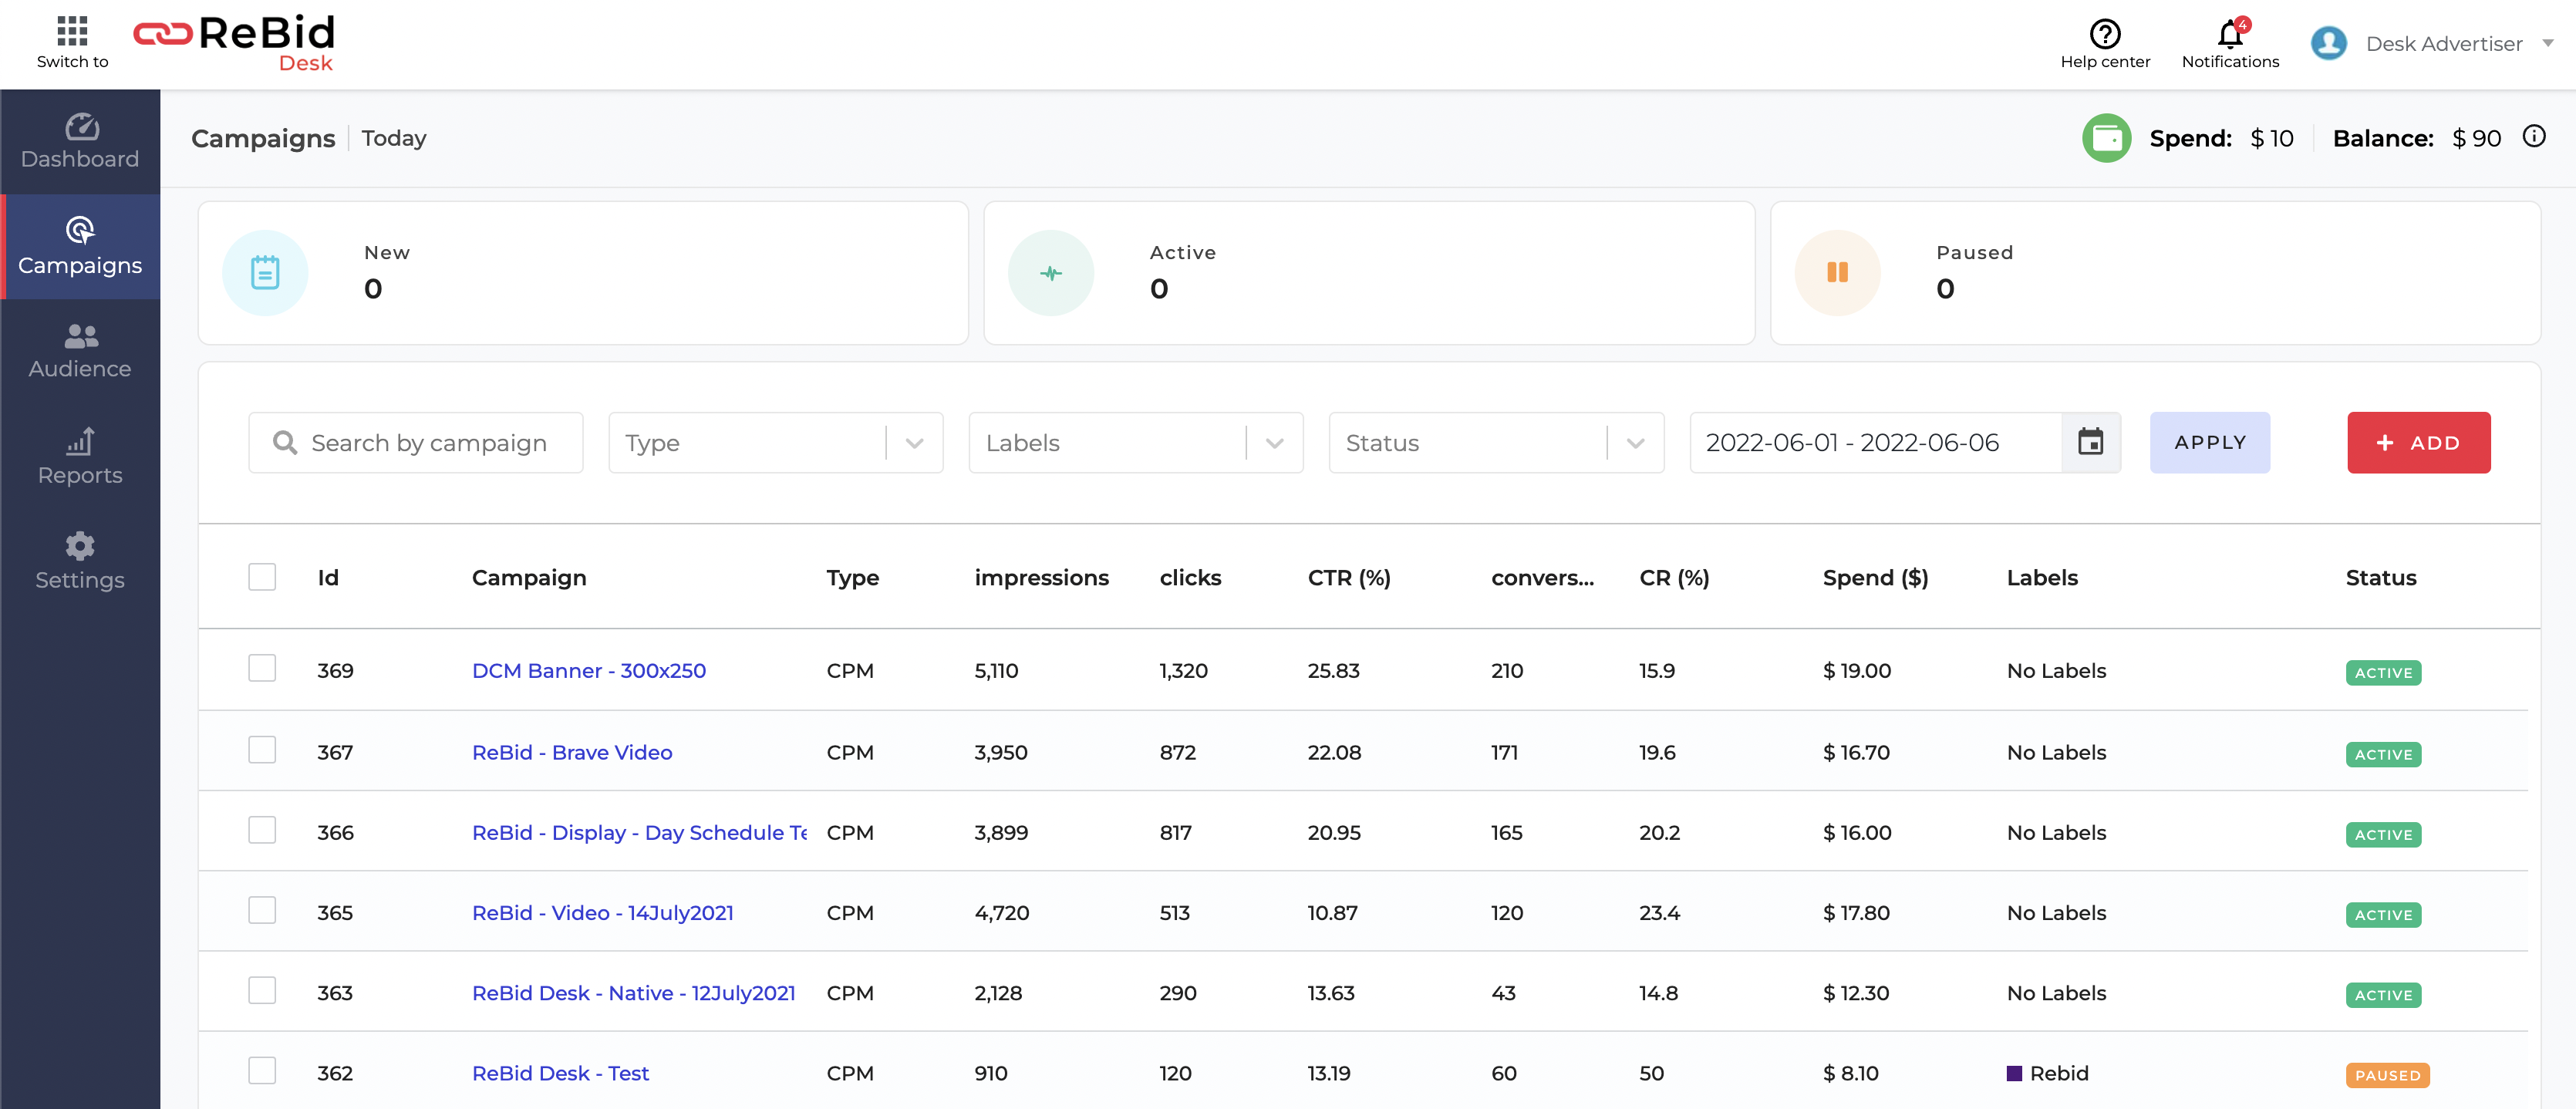Click the purple Rebid label color swatch
The height and width of the screenshot is (1109, 2576).
2014,1073
